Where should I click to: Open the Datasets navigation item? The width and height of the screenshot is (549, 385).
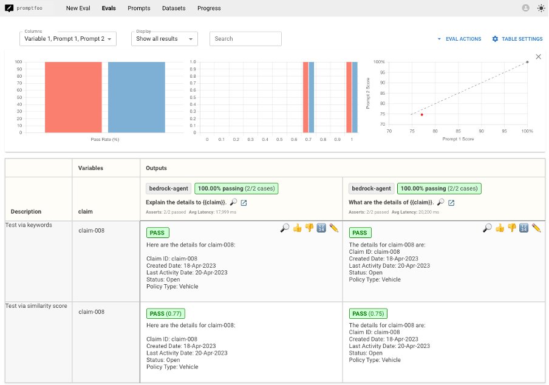tap(174, 8)
